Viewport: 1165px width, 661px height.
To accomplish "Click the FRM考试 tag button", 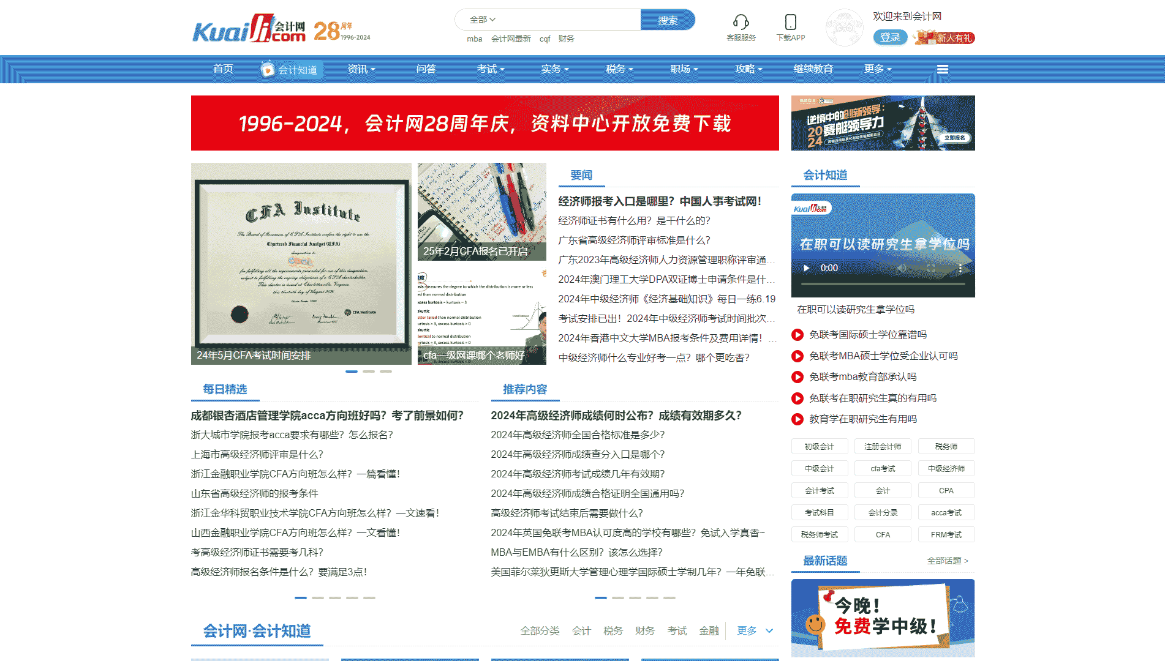I will [946, 535].
